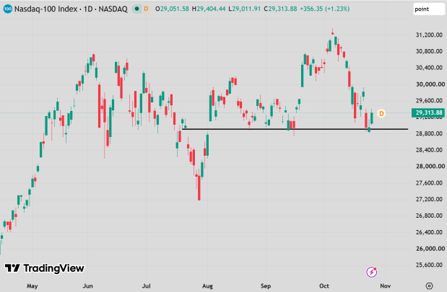Click the 27,600.00 price axis label

click(x=429, y=182)
